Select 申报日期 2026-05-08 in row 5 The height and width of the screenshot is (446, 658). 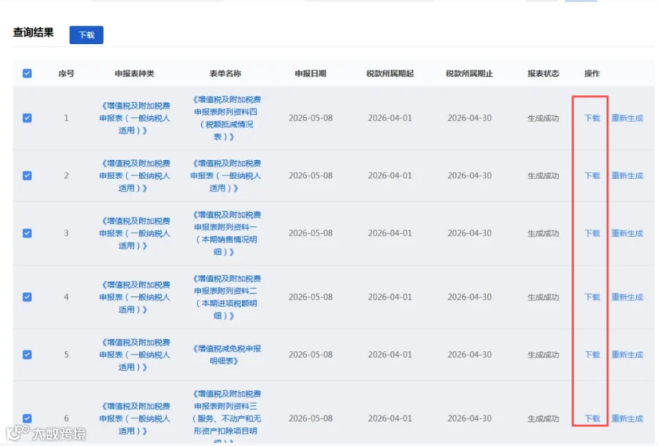[311, 355]
